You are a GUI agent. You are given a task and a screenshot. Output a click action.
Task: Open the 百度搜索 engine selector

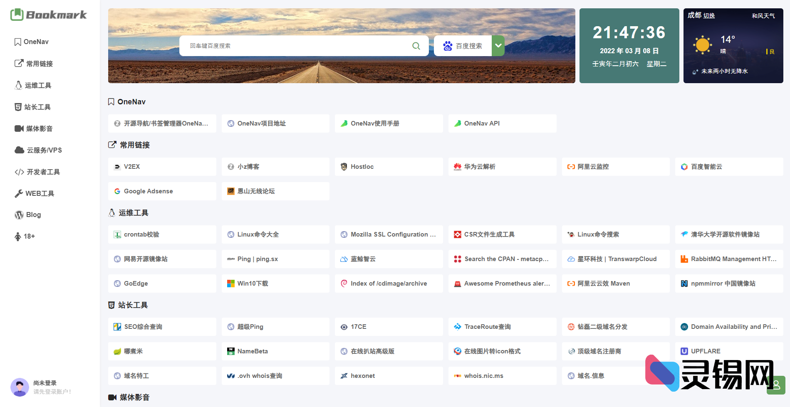(468, 46)
